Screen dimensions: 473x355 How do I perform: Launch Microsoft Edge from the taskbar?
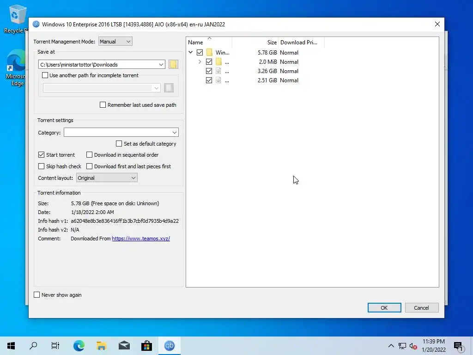point(79,346)
